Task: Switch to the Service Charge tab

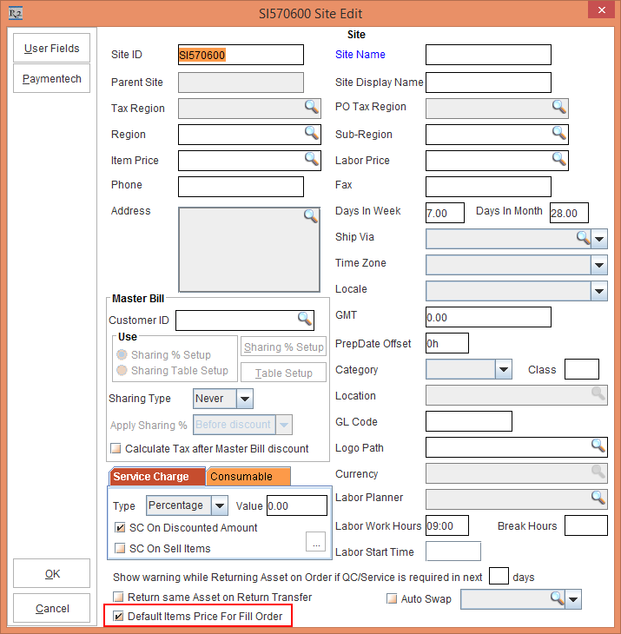Action: [x=158, y=476]
